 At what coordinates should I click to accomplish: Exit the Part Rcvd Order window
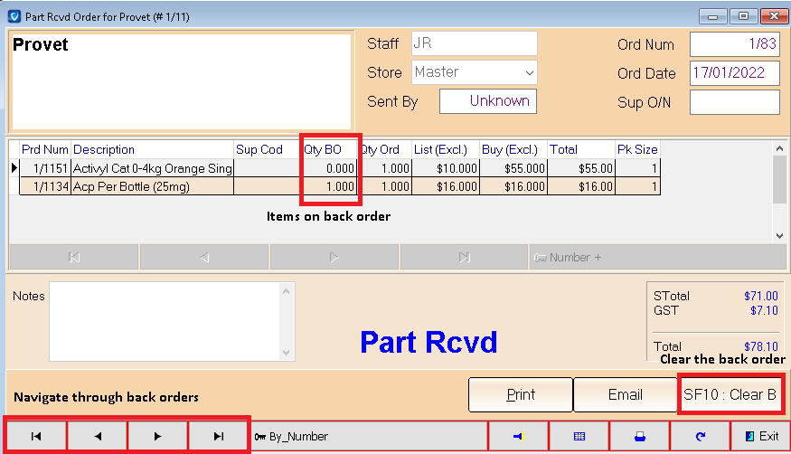tap(761, 436)
